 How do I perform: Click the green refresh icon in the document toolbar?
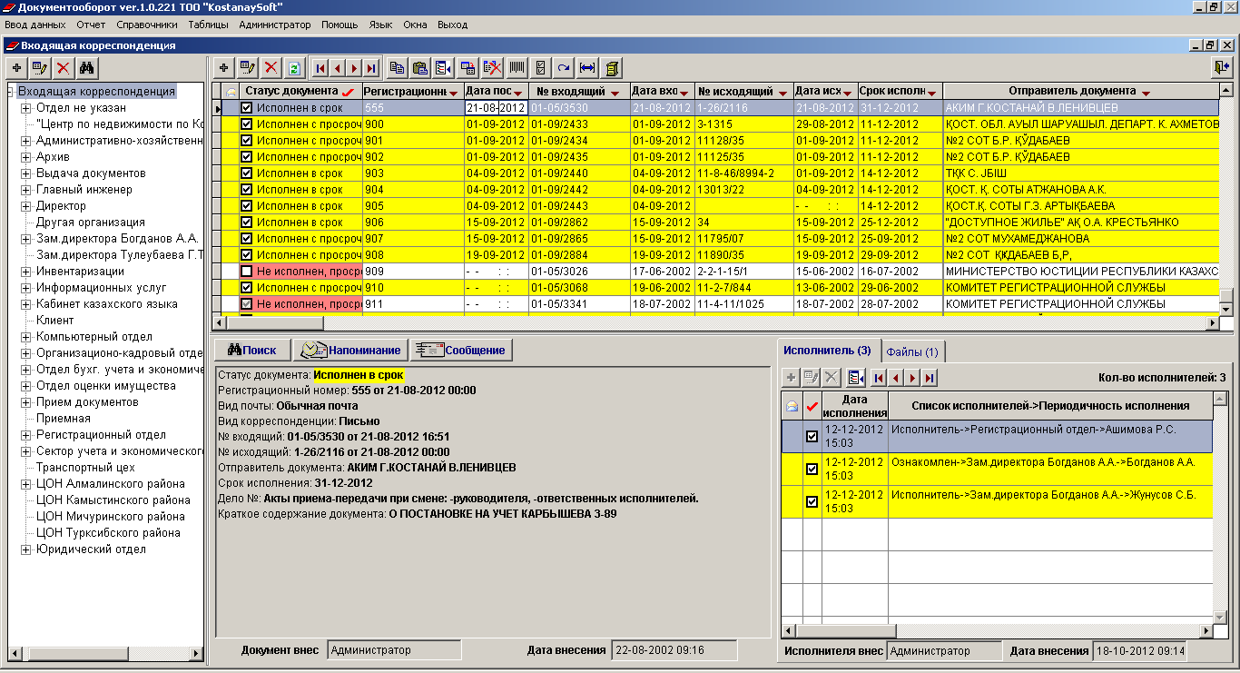pos(294,68)
